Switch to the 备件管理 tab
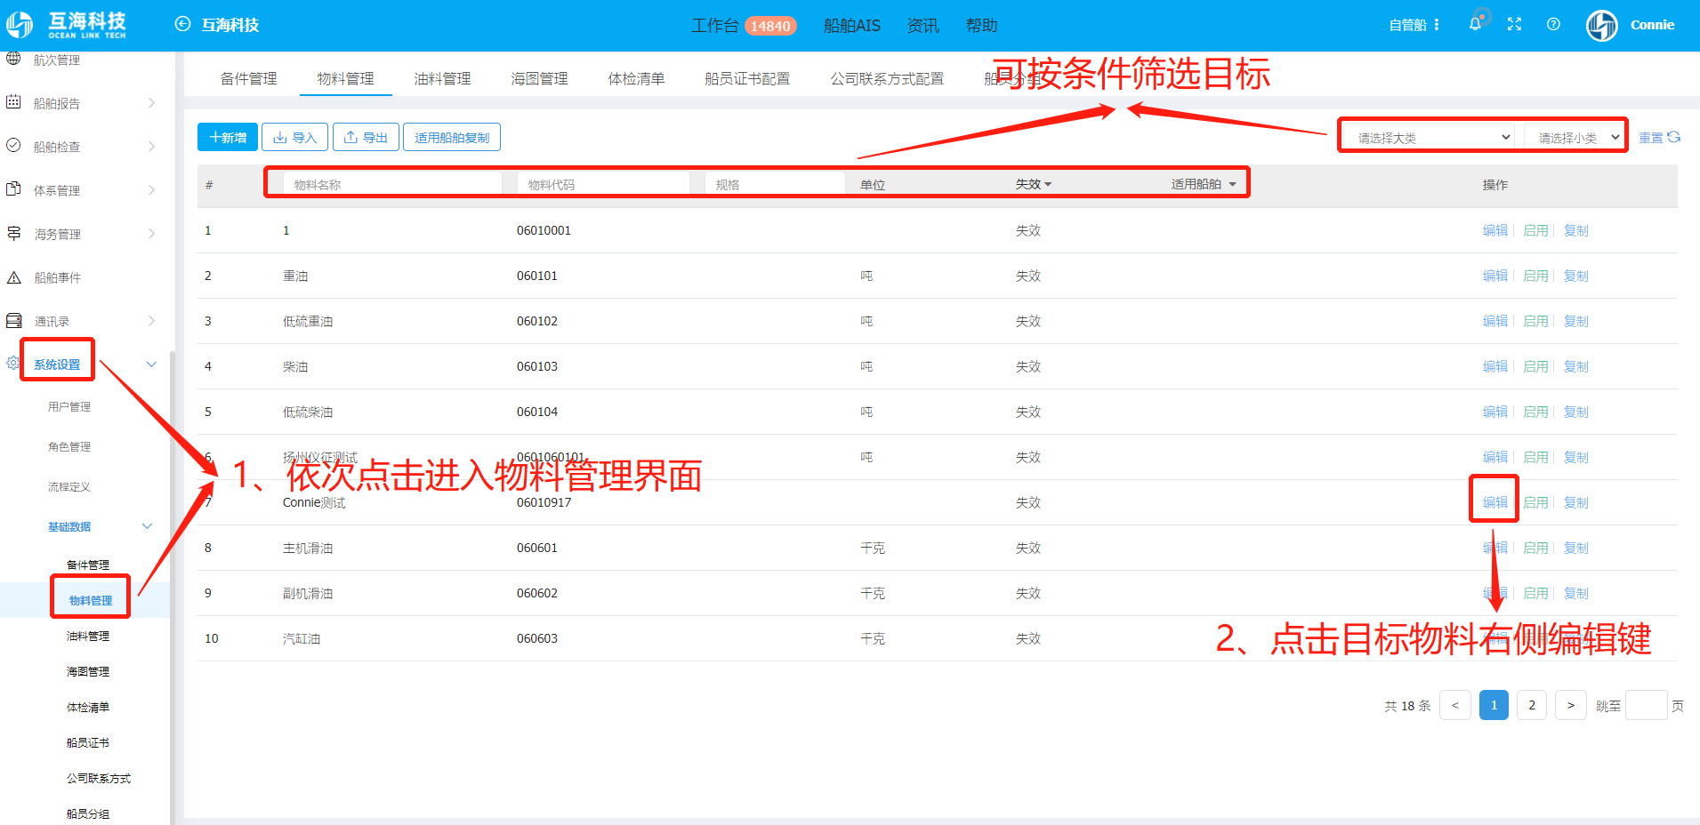This screenshot has height=825, width=1700. [x=248, y=78]
